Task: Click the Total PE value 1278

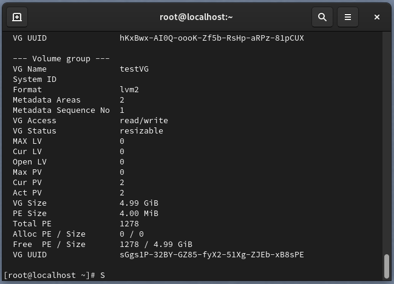Action: pyautogui.click(x=129, y=224)
